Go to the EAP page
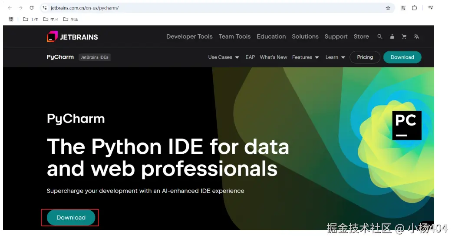455x242 pixels. tap(250, 57)
